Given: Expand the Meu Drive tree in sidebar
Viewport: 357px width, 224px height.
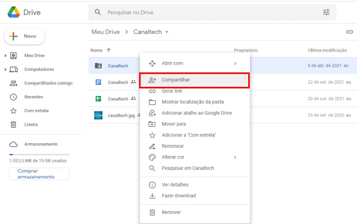Looking at the screenshot, I should click(6, 56).
